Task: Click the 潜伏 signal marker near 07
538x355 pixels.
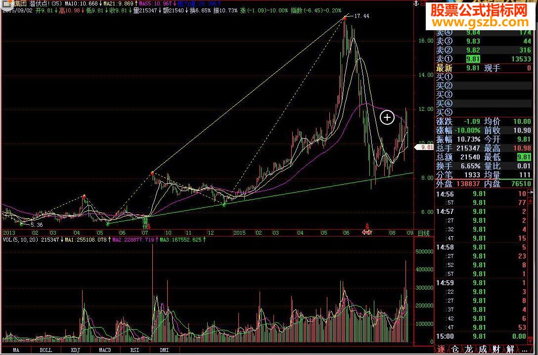Action: tap(145, 223)
